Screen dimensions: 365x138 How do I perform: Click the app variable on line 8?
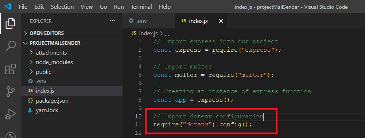point(181,100)
